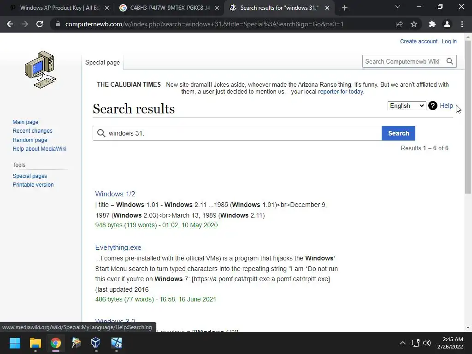
Task: Open the XP virtual machine taskbar icon
Action: point(117,343)
